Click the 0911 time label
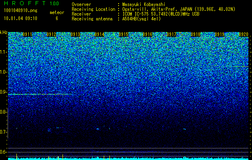 pos(28,34)
